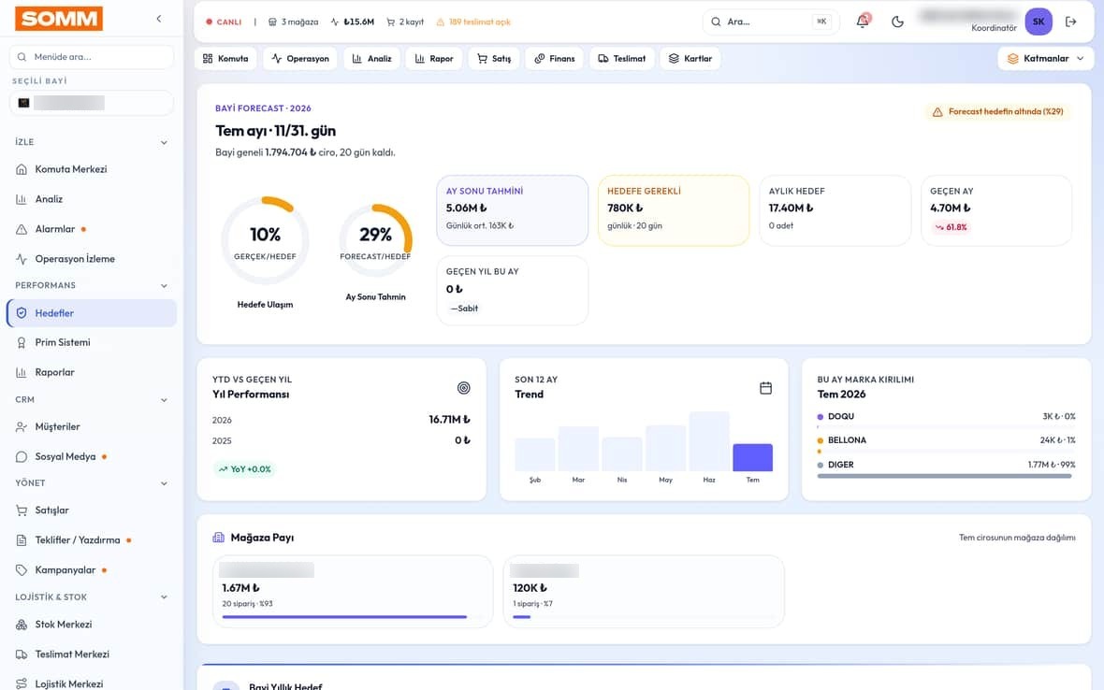The height and width of the screenshot is (690, 1104).
Task: Focus the Menüde ara search field
Action: click(92, 57)
